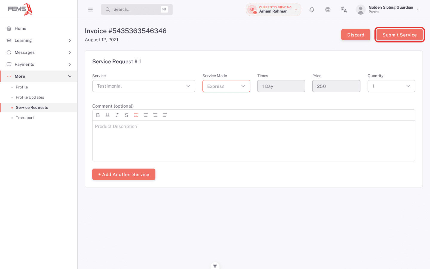
Task: Apply bold formatting in comment editor
Action: [x=98, y=115]
